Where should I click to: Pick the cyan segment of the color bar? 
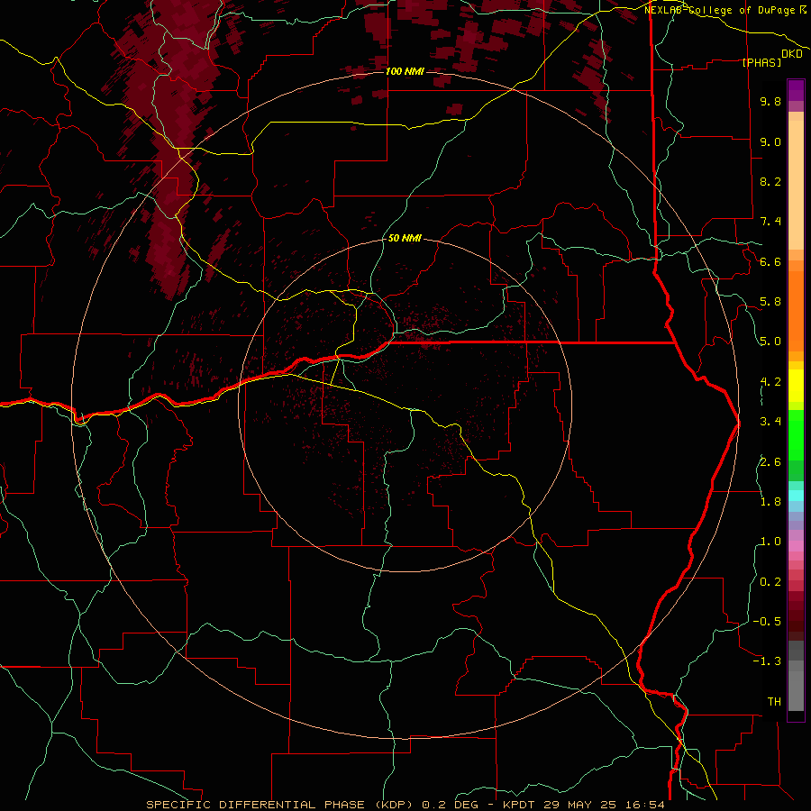pos(796,496)
